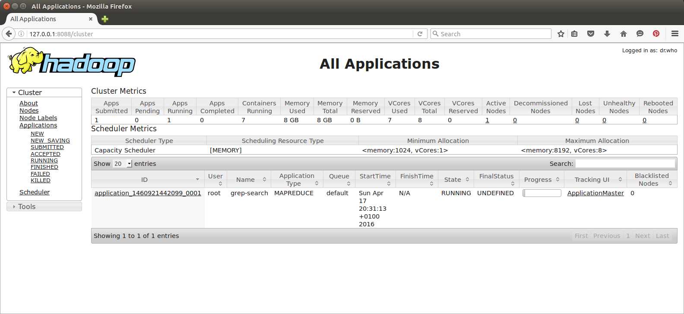Open the Scheduler link in sidebar
The image size is (684, 314).
[x=35, y=192]
